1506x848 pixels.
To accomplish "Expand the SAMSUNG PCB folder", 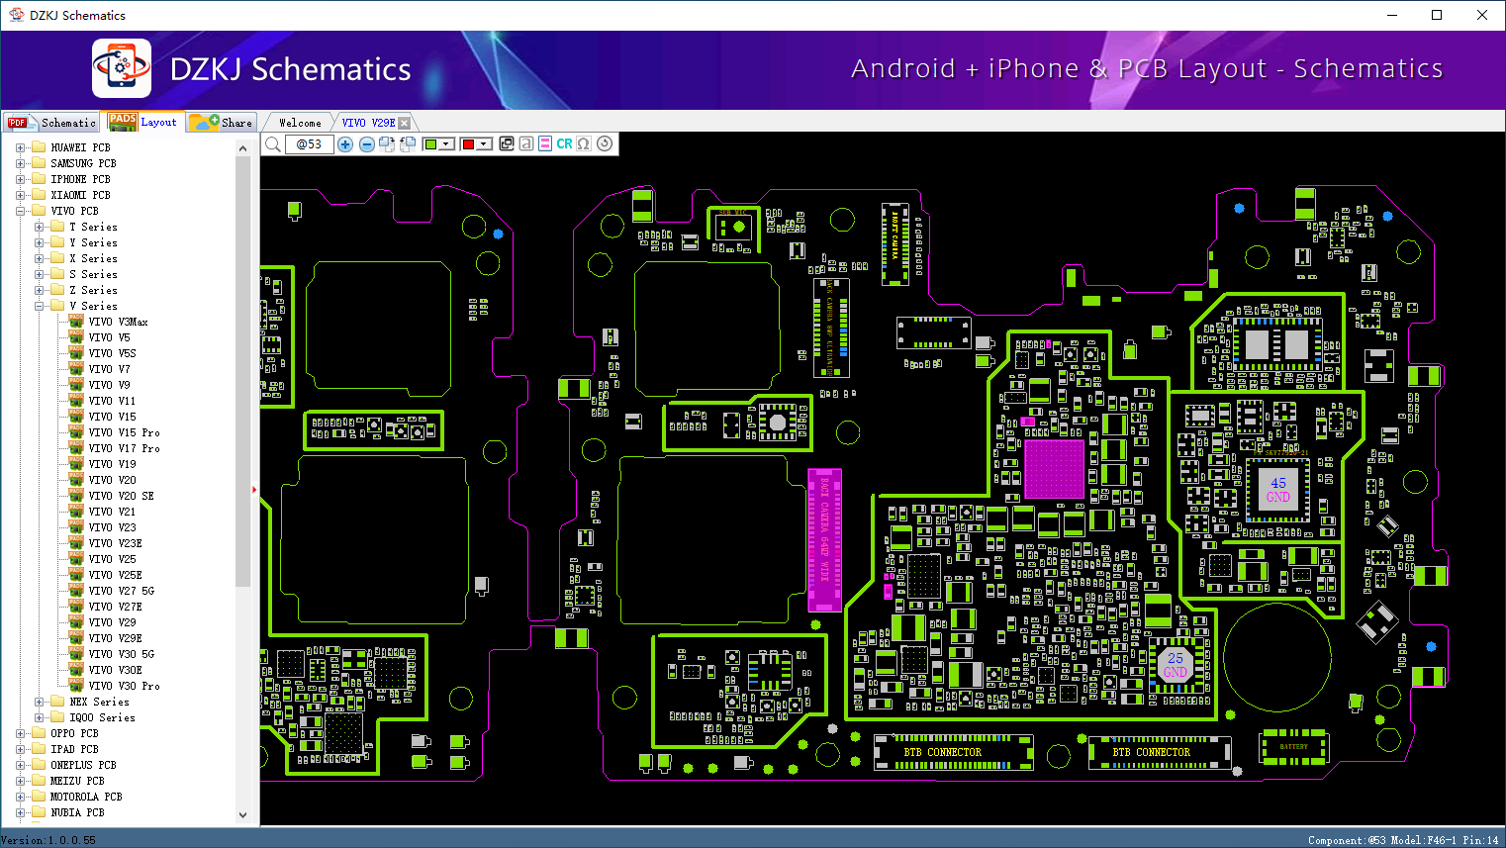I will pyautogui.click(x=20, y=163).
